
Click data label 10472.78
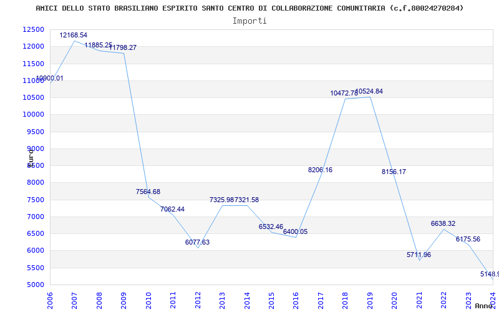coord(344,93)
